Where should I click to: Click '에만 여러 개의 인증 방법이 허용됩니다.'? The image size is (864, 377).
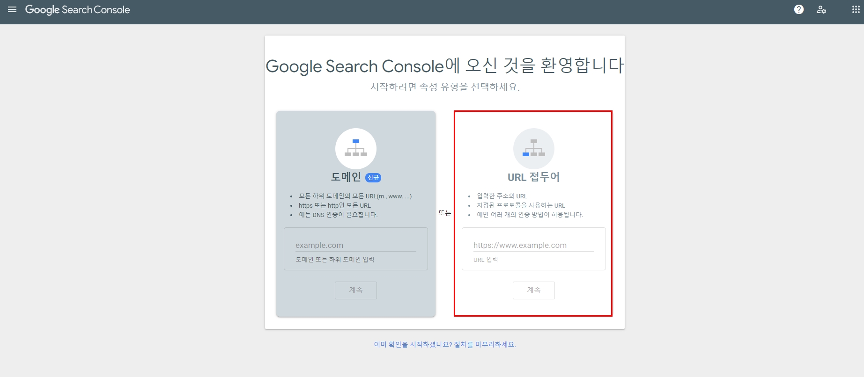pyautogui.click(x=530, y=215)
